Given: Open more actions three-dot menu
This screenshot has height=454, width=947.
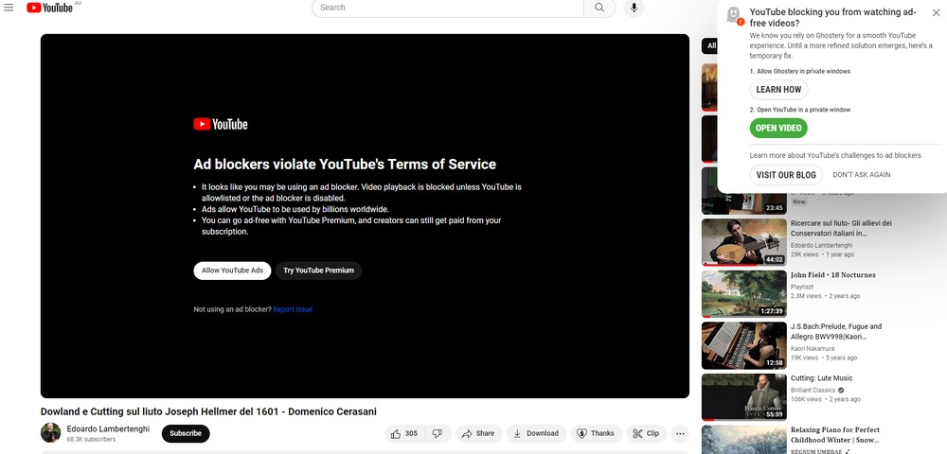Looking at the screenshot, I should [680, 433].
